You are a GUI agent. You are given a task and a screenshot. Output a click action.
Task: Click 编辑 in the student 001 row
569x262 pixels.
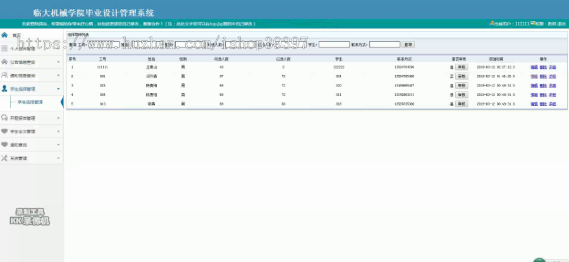[534, 76]
